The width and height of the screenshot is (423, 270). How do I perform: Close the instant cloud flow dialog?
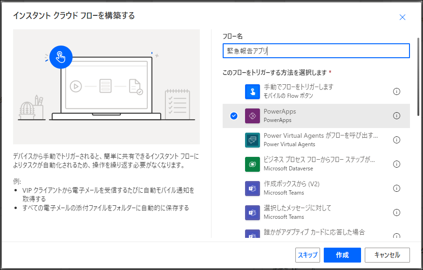point(402,18)
